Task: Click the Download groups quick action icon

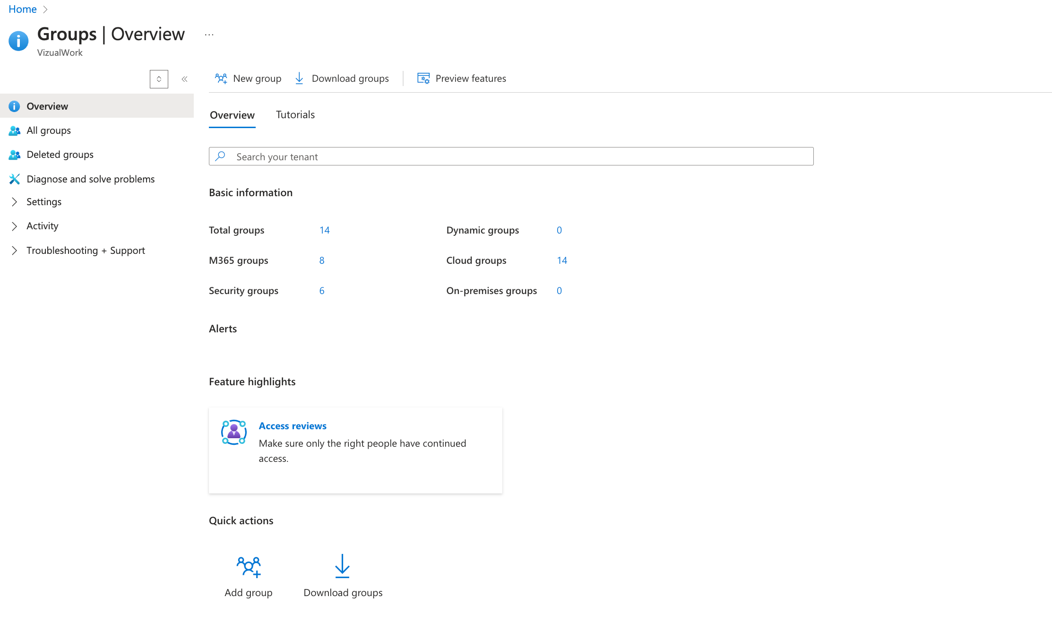Action: click(342, 566)
